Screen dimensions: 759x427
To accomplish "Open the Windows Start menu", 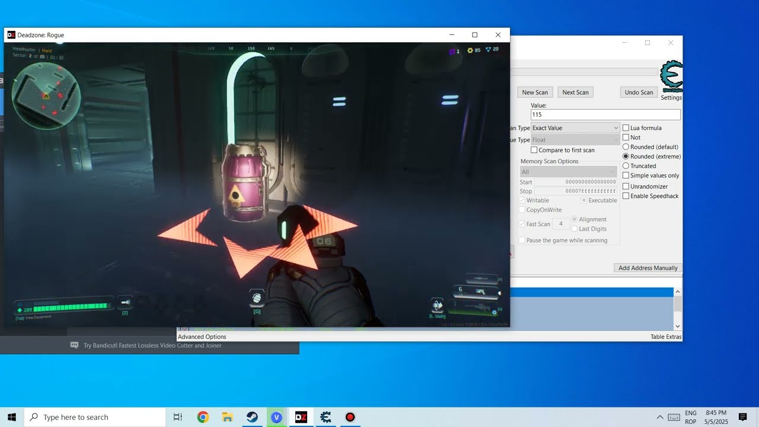I will (11, 417).
